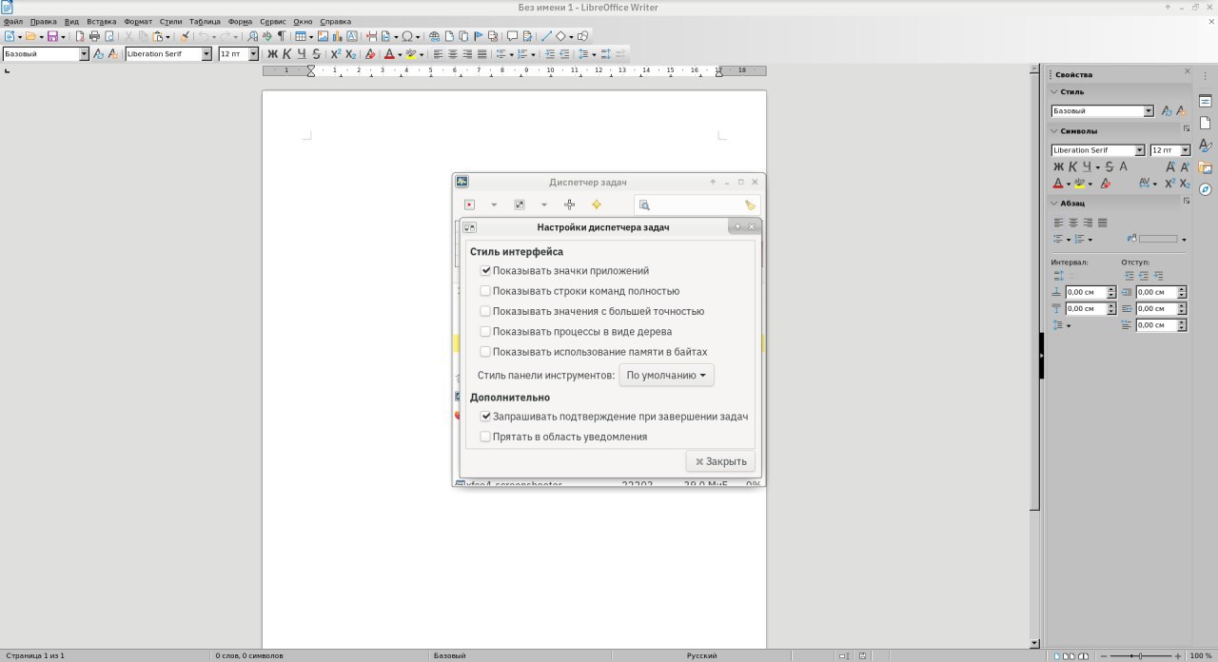The height and width of the screenshot is (662, 1218).
Task: Click the sidebar Liberation Serif font name field
Action: pos(1097,150)
